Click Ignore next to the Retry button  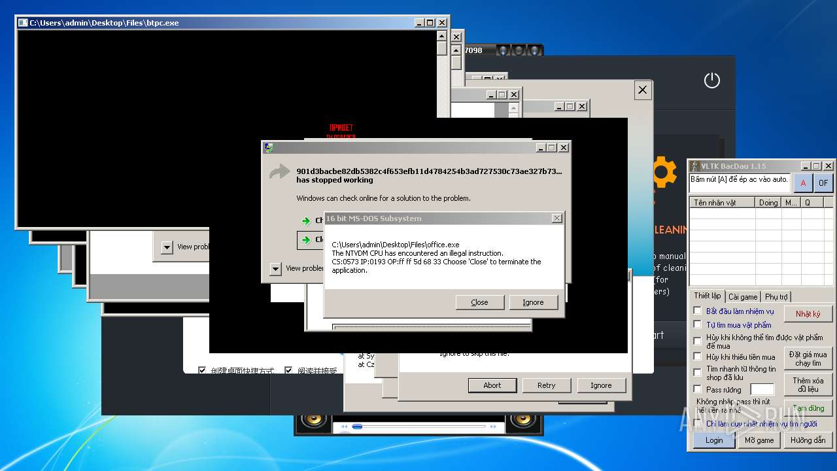[601, 385]
